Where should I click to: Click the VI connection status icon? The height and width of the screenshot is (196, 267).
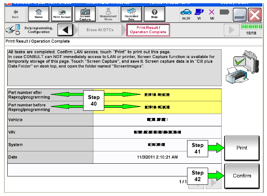[x=199, y=13]
